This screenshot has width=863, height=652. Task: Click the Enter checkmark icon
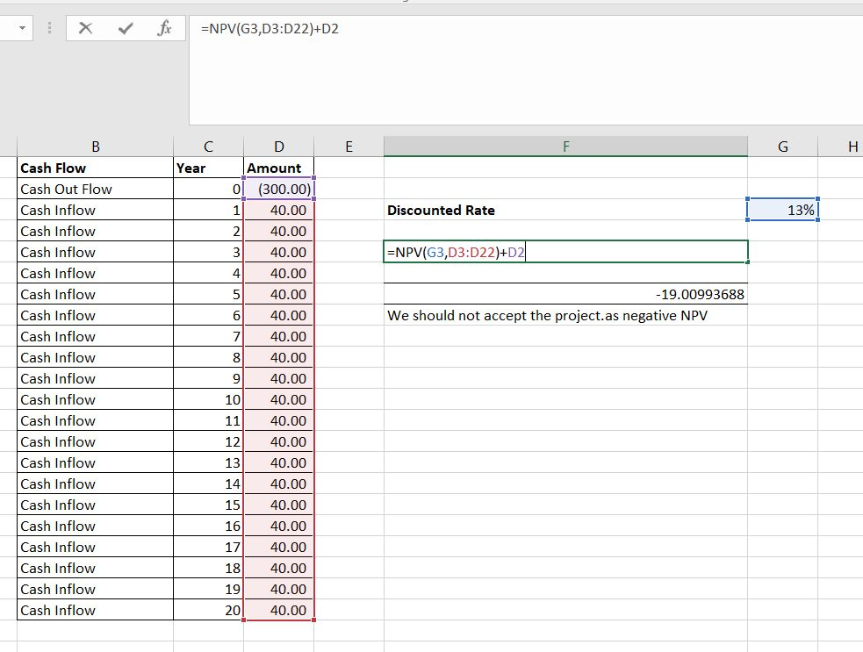click(126, 28)
